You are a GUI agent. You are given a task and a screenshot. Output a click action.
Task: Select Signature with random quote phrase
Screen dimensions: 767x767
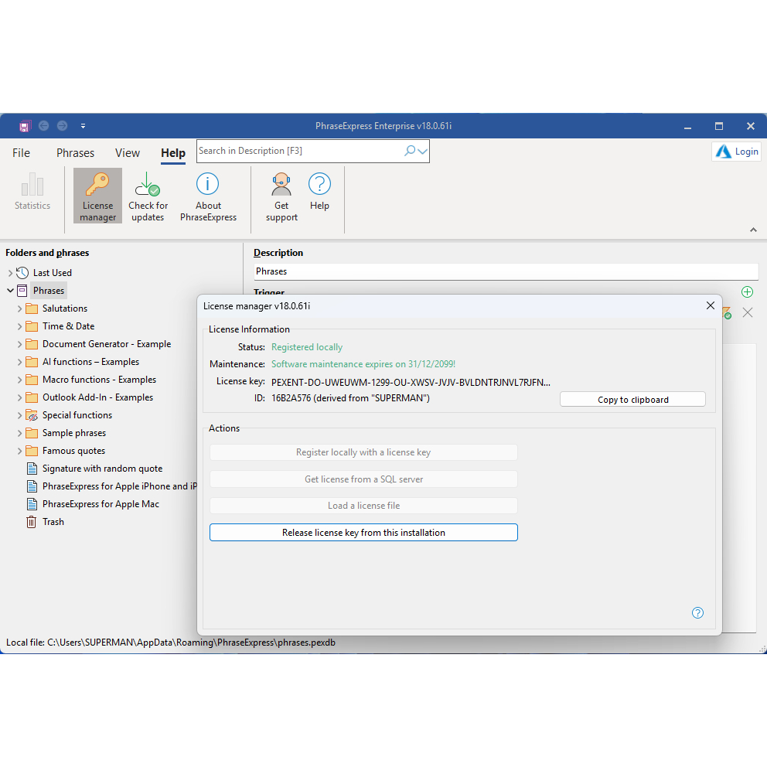pyautogui.click(x=102, y=469)
